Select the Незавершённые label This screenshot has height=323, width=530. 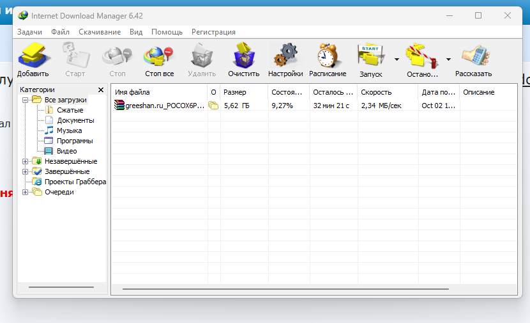(71, 161)
